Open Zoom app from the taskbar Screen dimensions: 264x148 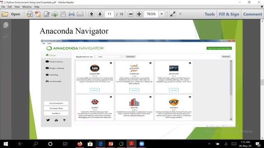[x=142, y=144]
